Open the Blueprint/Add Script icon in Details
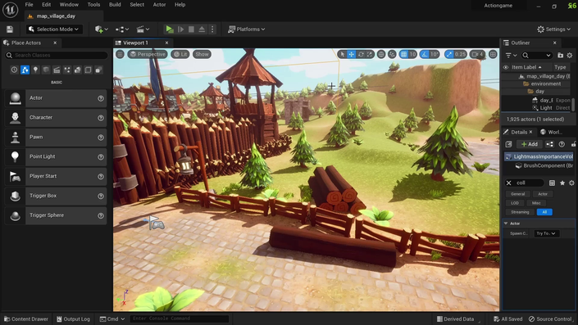 [x=549, y=144]
